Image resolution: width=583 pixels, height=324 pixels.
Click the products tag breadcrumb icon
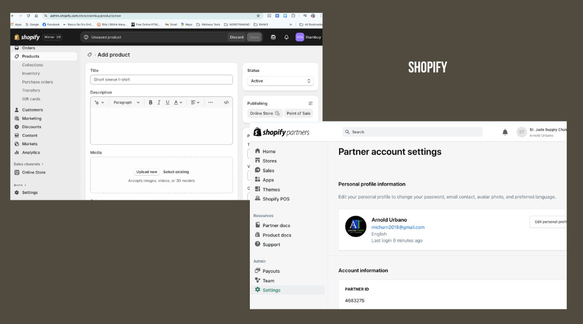(x=90, y=54)
